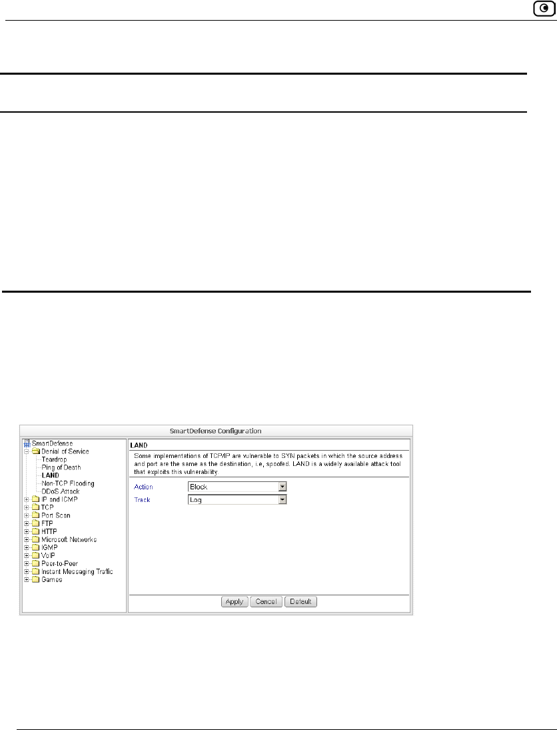
Task: Select the LAND tree item
Action: (x=50, y=475)
